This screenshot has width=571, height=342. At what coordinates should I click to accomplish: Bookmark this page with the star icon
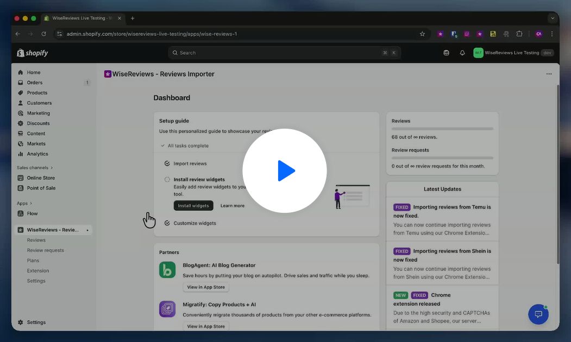tap(422, 34)
